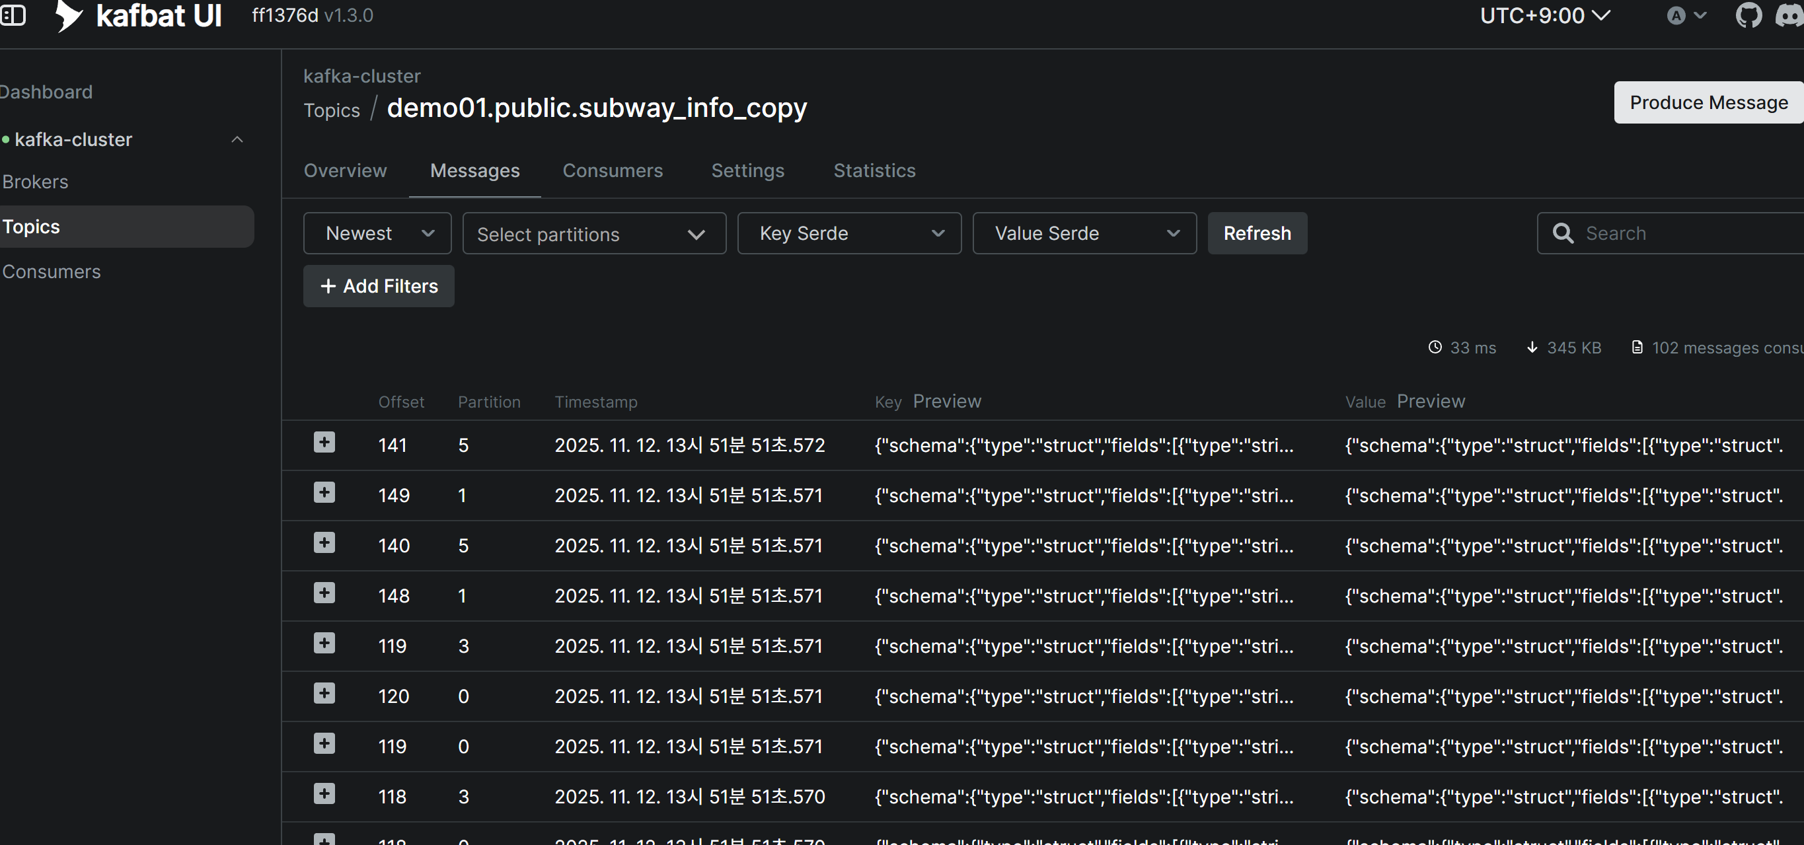The height and width of the screenshot is (845, 1804).
Task: Expand message row with offset 141
Action: click(x=324, y=443)
